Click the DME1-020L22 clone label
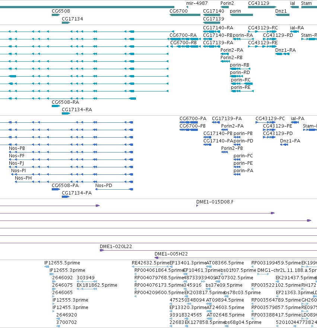 [116, 247]
